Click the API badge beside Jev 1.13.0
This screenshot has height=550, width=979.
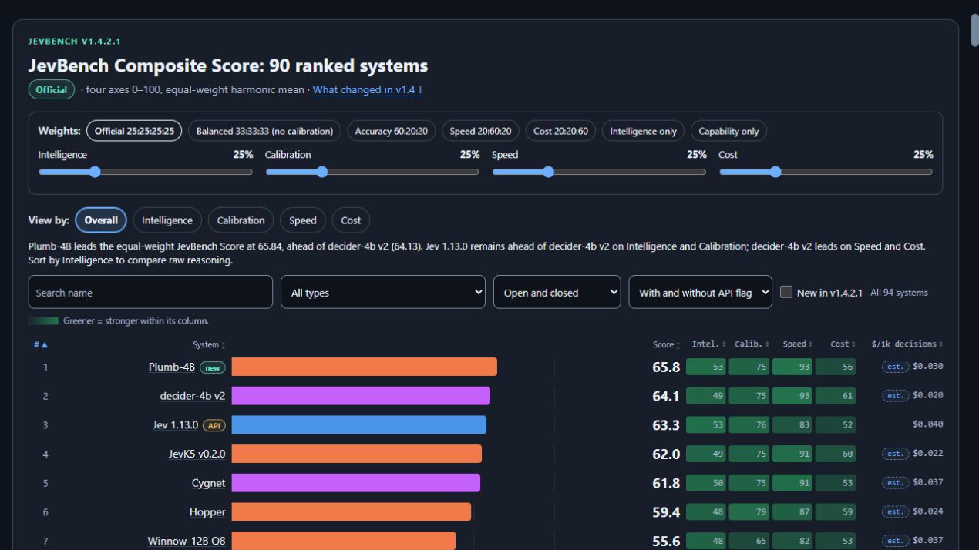point(214,425)
